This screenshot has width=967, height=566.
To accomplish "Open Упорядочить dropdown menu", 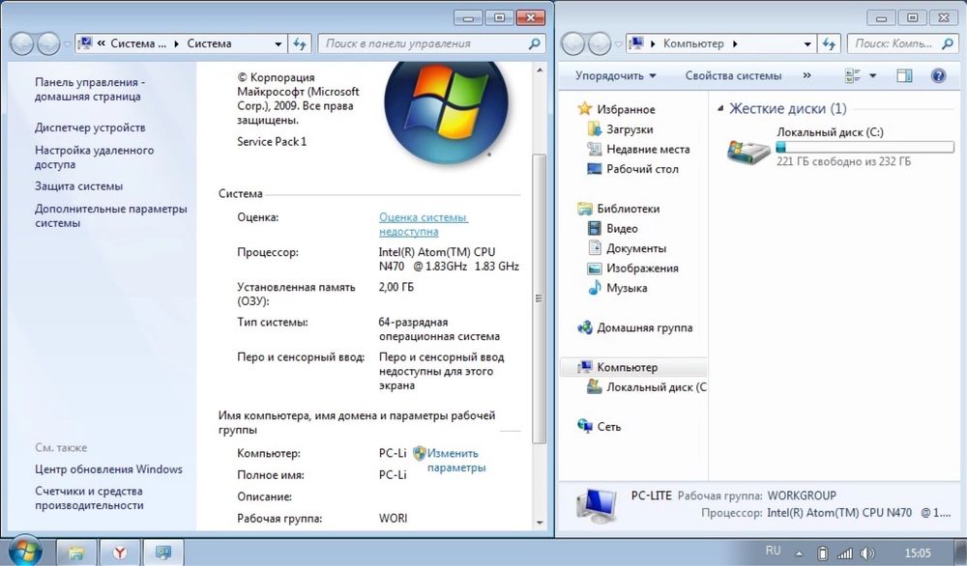I will pos(615,75).
